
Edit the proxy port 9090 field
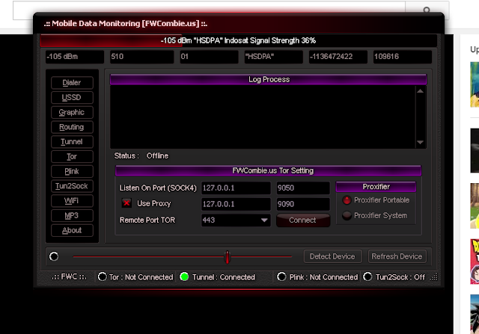click(x=303, y=204)
